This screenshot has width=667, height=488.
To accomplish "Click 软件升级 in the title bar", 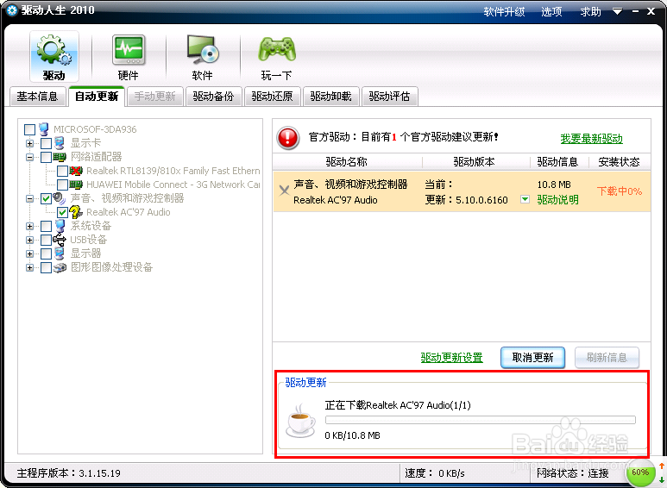I will click(x=504, y=11).
